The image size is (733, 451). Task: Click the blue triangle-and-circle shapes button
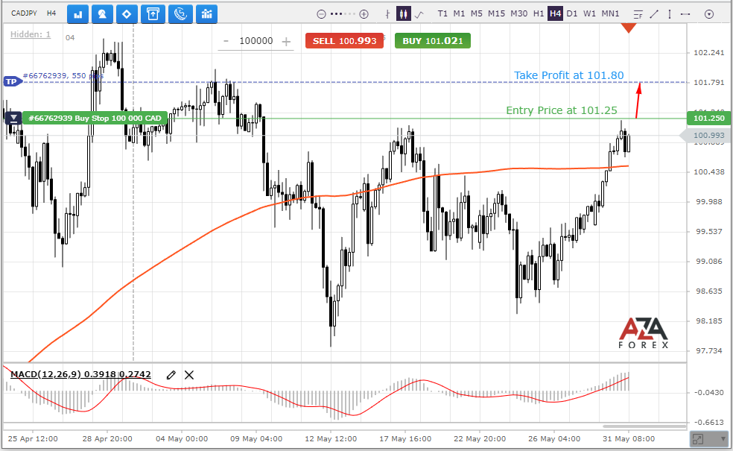coord(102,14)
